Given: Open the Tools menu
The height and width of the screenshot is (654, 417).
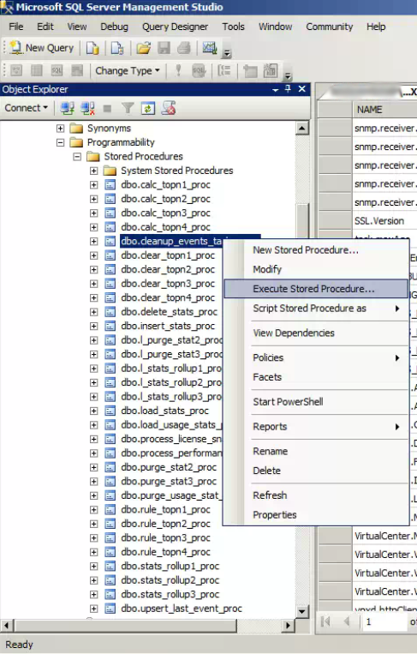Looking at the screenshot, I should pos(233,27).
